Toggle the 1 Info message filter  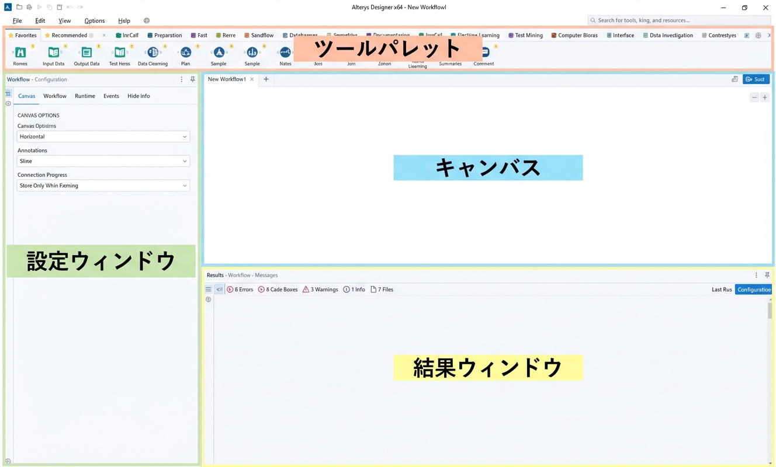tap(354, 290)
